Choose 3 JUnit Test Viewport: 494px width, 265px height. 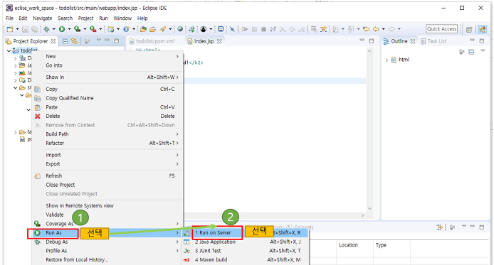[246, 251]
